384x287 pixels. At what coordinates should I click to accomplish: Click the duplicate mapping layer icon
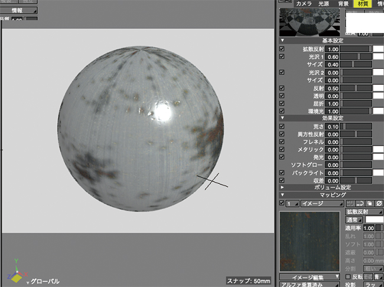(370, 203)
